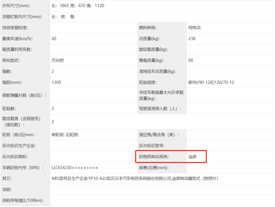Click the 轮胎规格 label cell

pyautogui.click(x=148, y=82)
